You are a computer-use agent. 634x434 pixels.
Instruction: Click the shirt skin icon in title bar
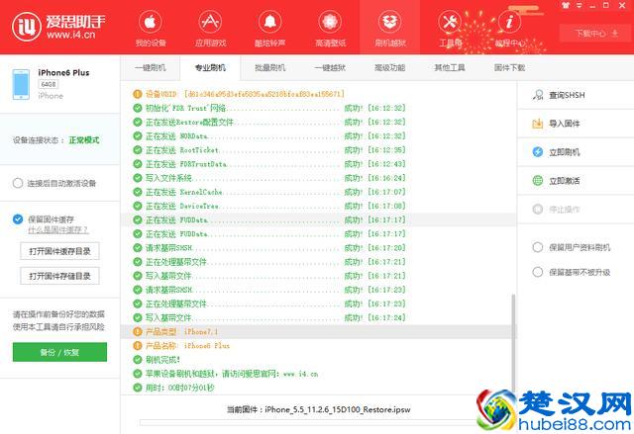(x=566, y=5)
